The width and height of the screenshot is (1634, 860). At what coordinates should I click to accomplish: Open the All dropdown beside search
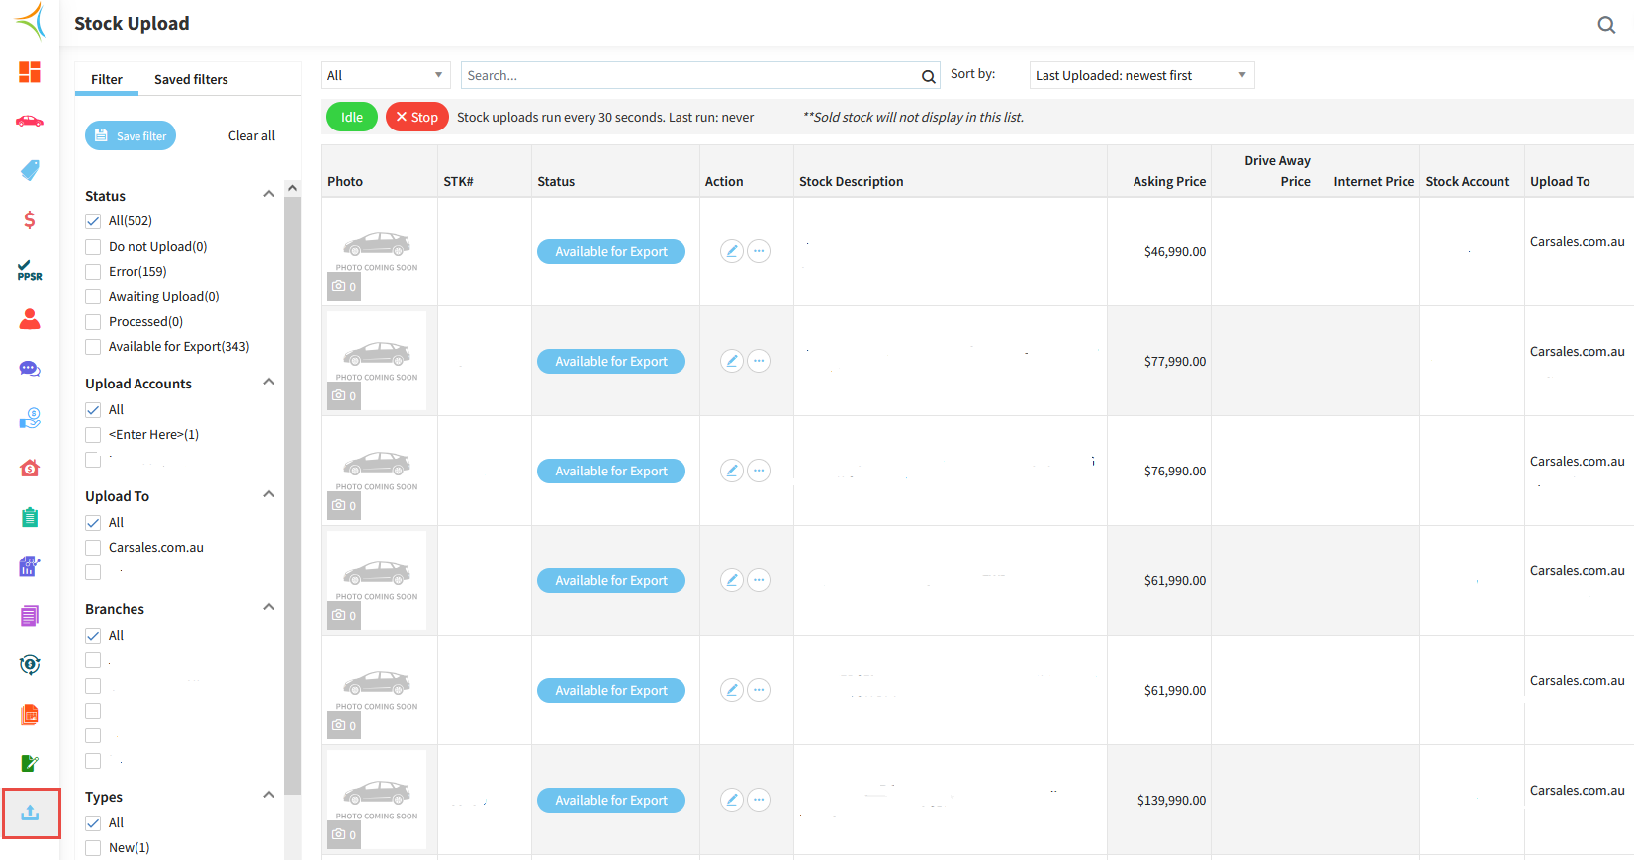coord(386,75)
